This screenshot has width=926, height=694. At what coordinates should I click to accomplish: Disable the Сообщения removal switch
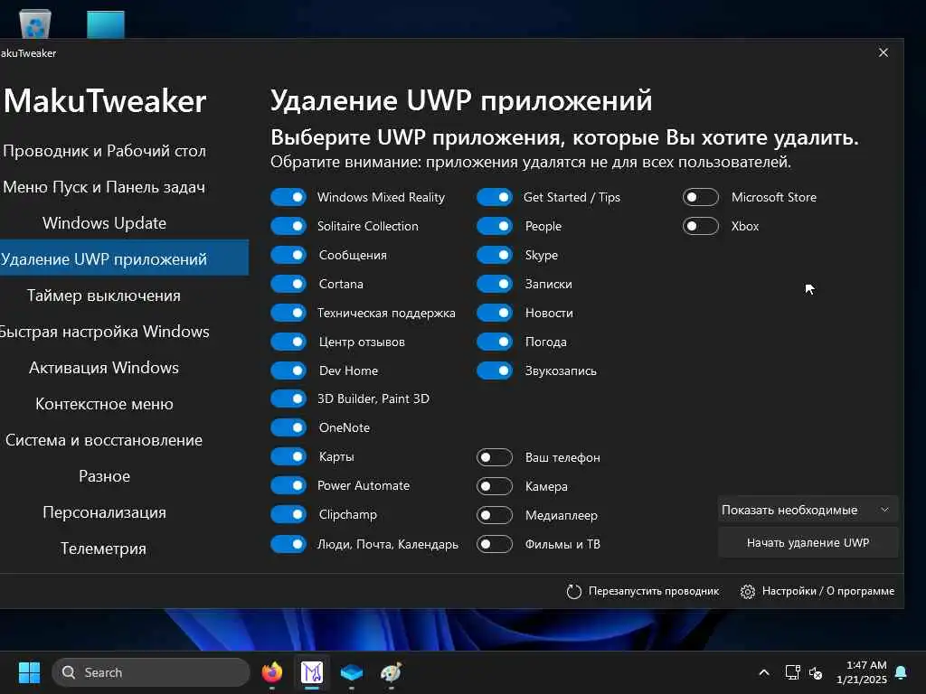288,255
